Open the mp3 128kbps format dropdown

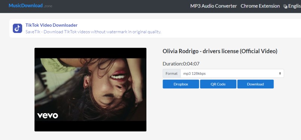pyautogui.click(x=232, y=73)
